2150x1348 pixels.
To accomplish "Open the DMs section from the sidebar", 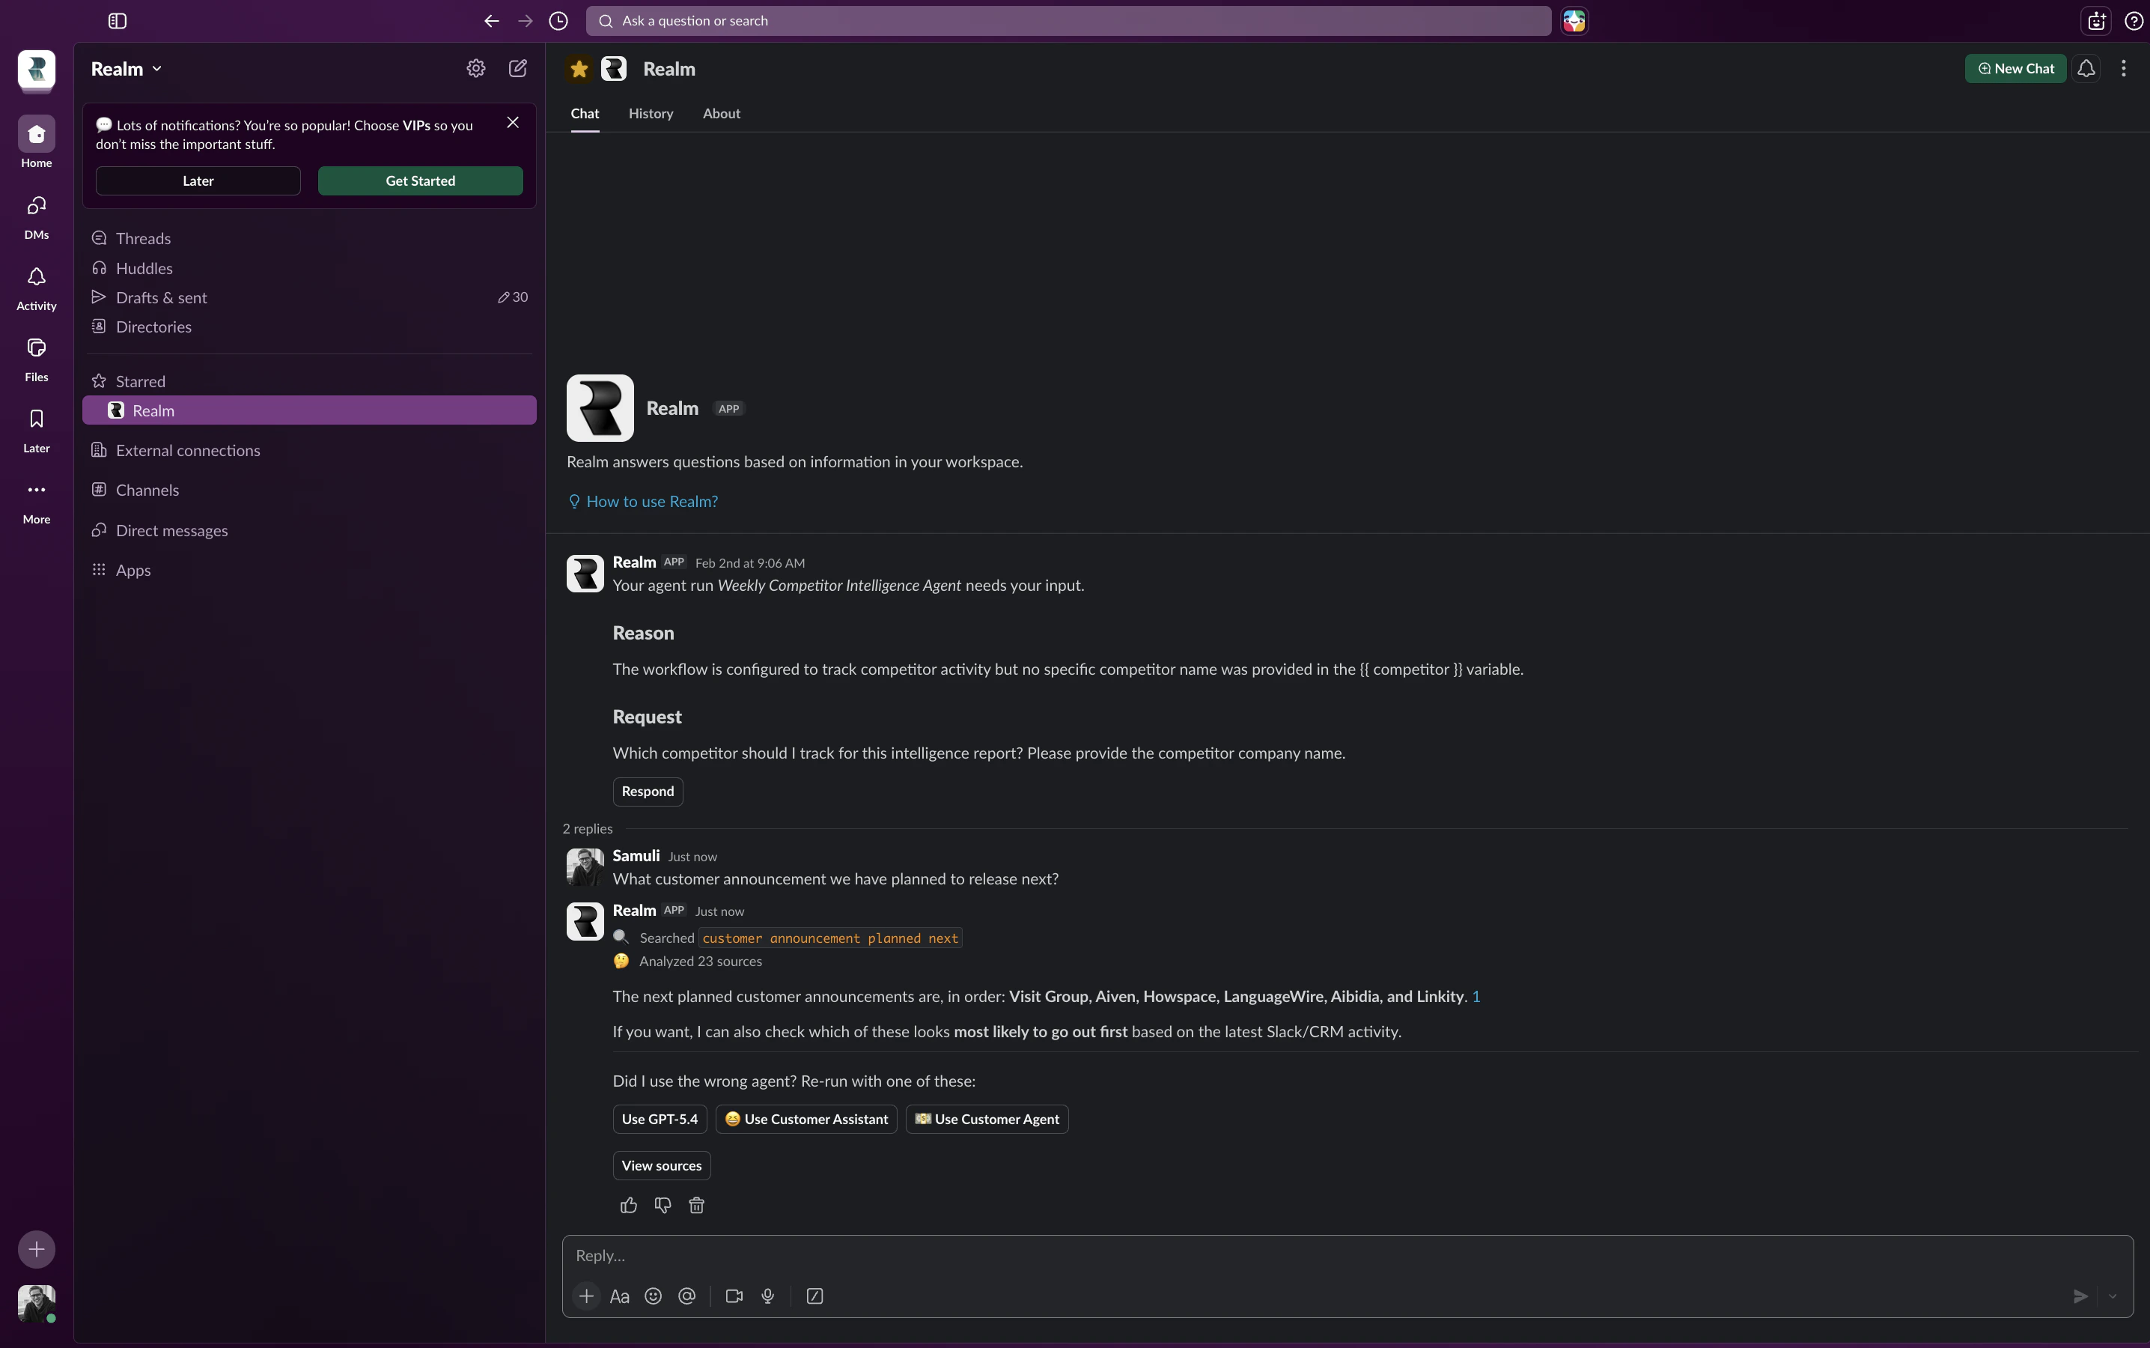I will coord(36,214).
